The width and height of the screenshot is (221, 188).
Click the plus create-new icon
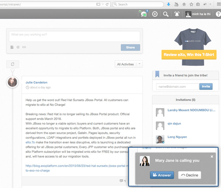pyautogui.click(x=155, y=14)
